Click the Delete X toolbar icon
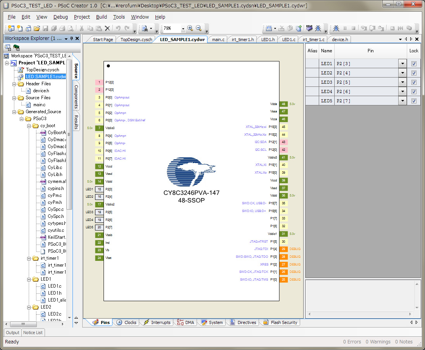Image resolution: width=425 pixels, height=350 pixels. pyautogui.click(x=107, y=28)
